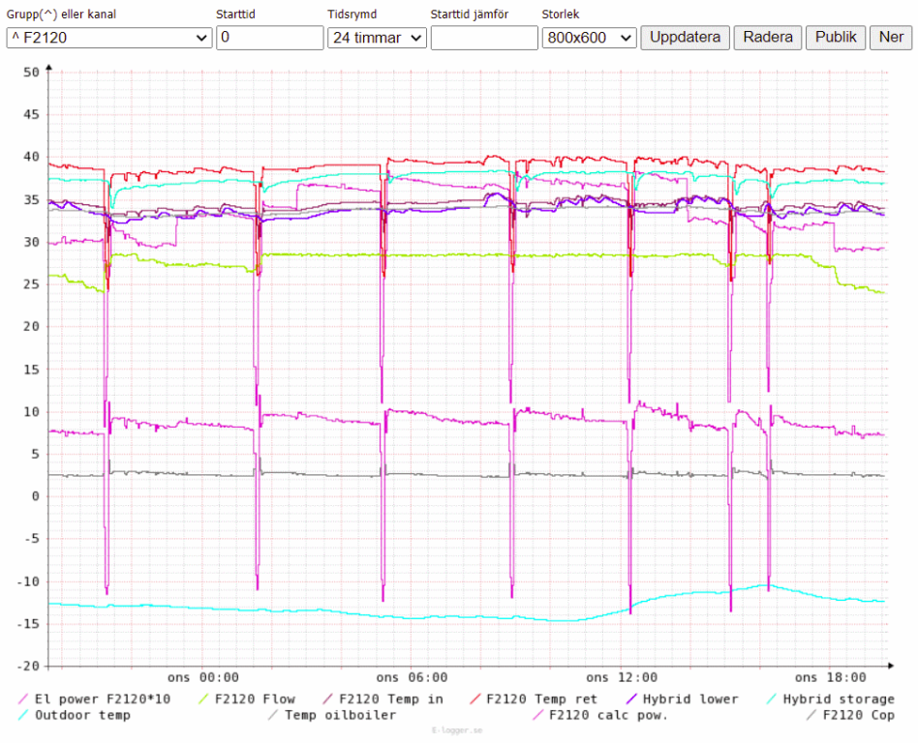The width and height of the screenshot is (918, 743).
Task: Click the Starttid input field
Action: (x=269, y=38)
